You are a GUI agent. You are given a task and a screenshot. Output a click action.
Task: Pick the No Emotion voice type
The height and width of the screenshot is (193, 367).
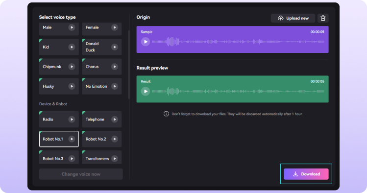click(x=102, y=86)
